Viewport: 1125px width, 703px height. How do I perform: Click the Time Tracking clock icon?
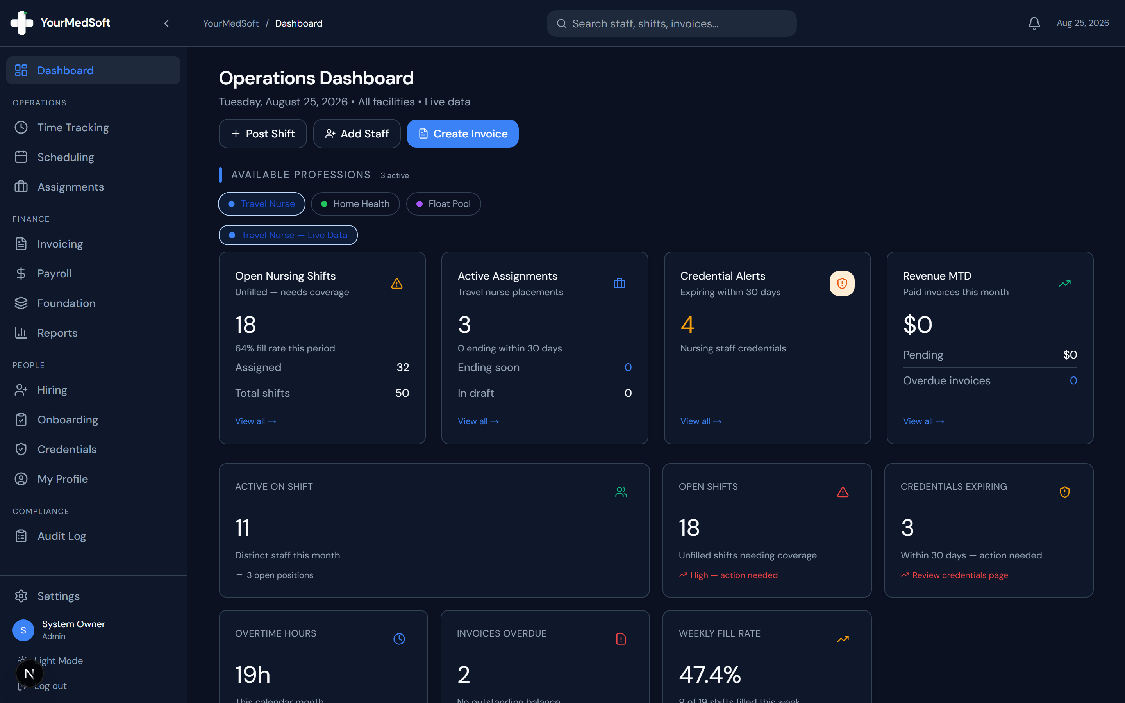21,127
